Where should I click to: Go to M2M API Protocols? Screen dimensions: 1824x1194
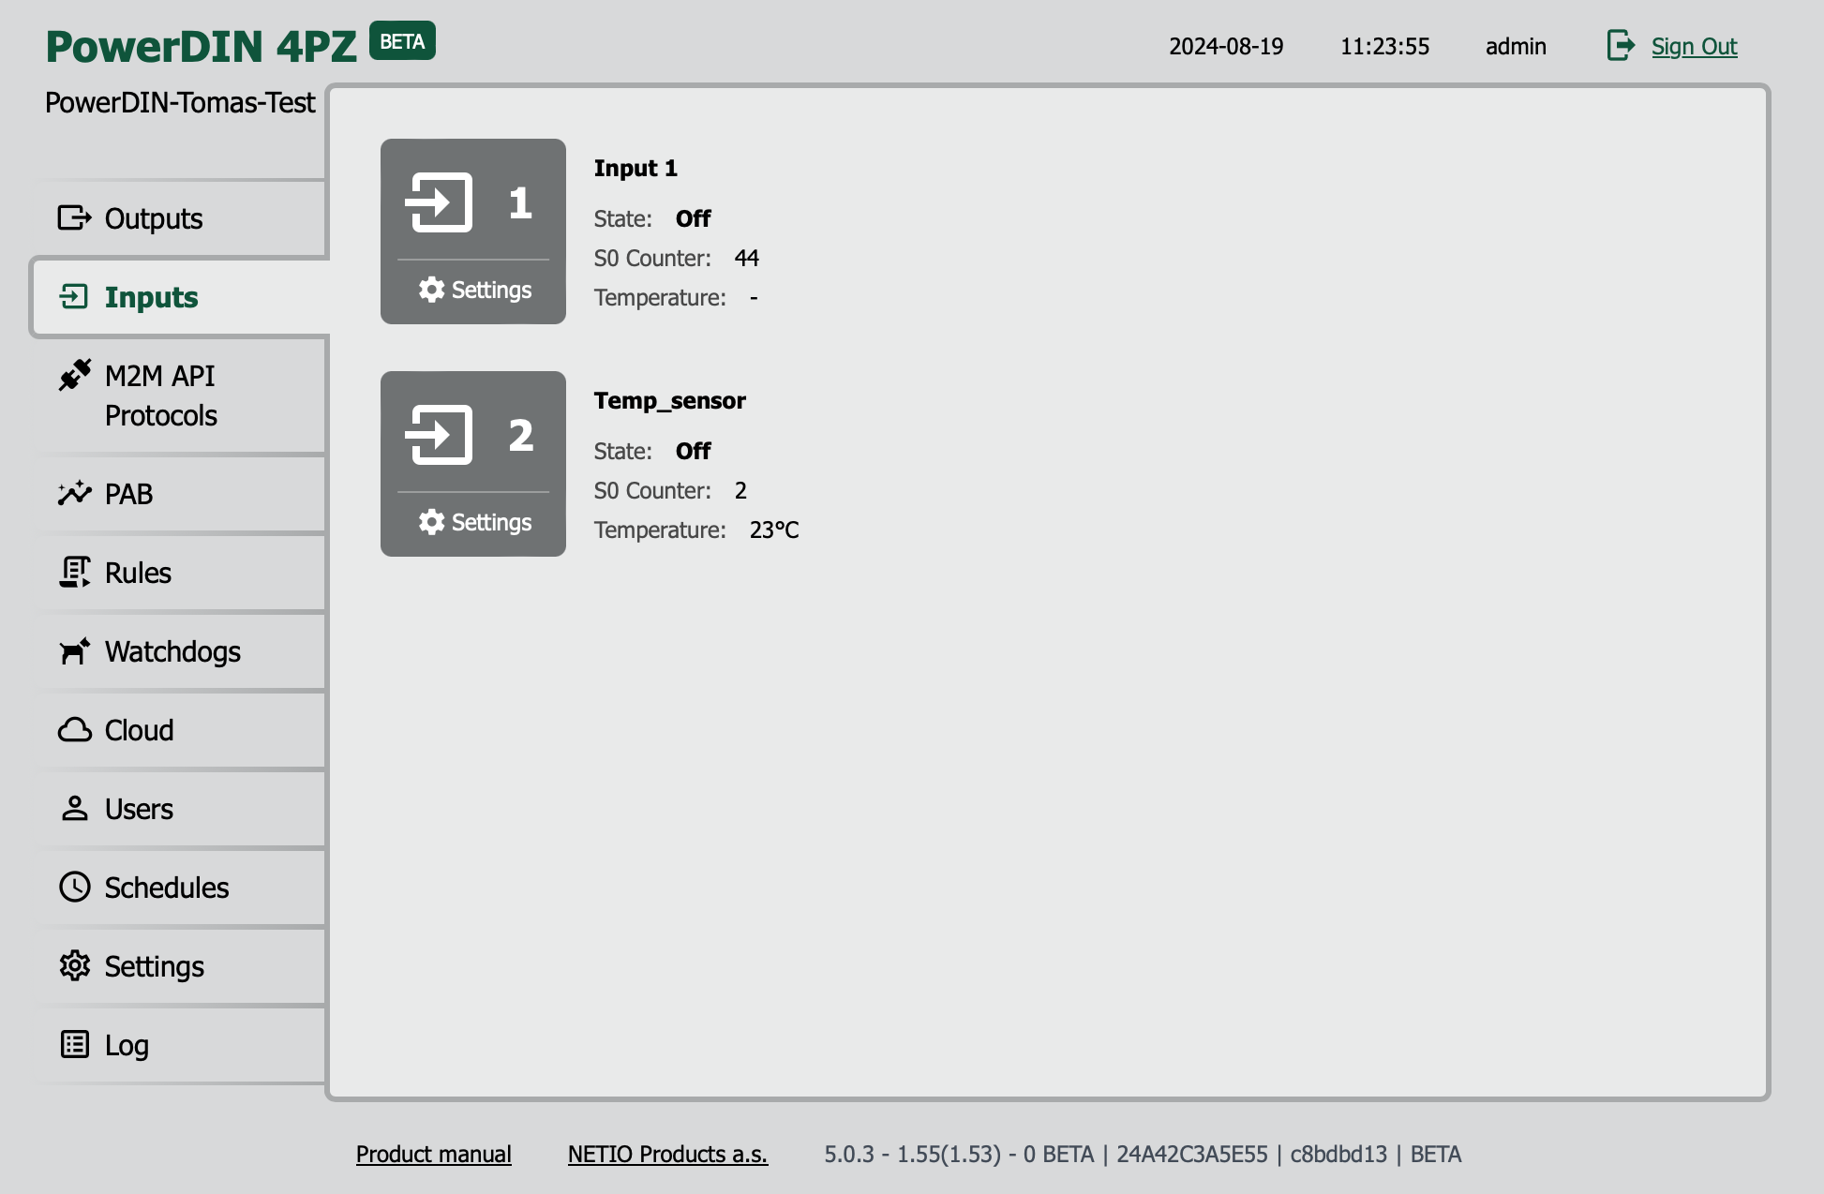(178, 396)
